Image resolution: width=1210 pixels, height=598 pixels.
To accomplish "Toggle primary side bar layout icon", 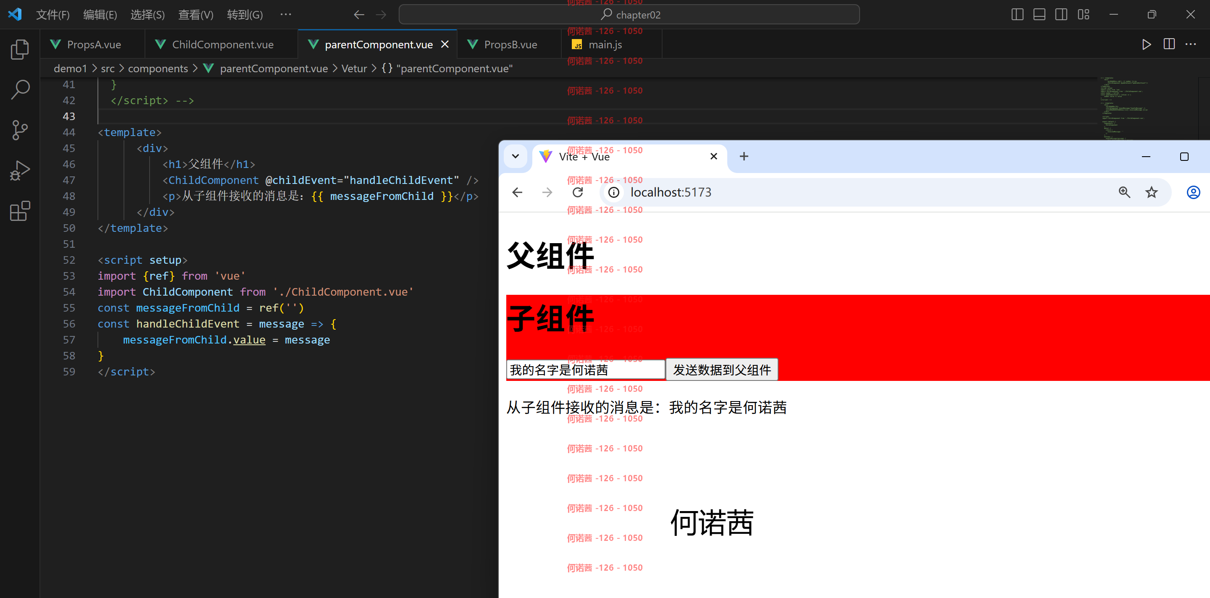I will (1017, 15).
